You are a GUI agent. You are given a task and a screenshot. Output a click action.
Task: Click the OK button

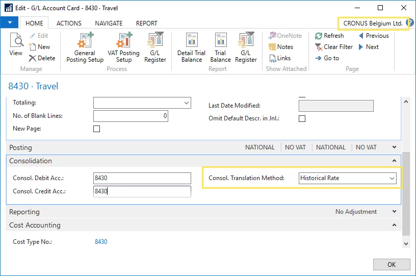(391, 265)
